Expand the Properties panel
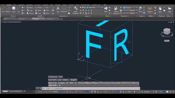The image size is (175, 98). 124,16
